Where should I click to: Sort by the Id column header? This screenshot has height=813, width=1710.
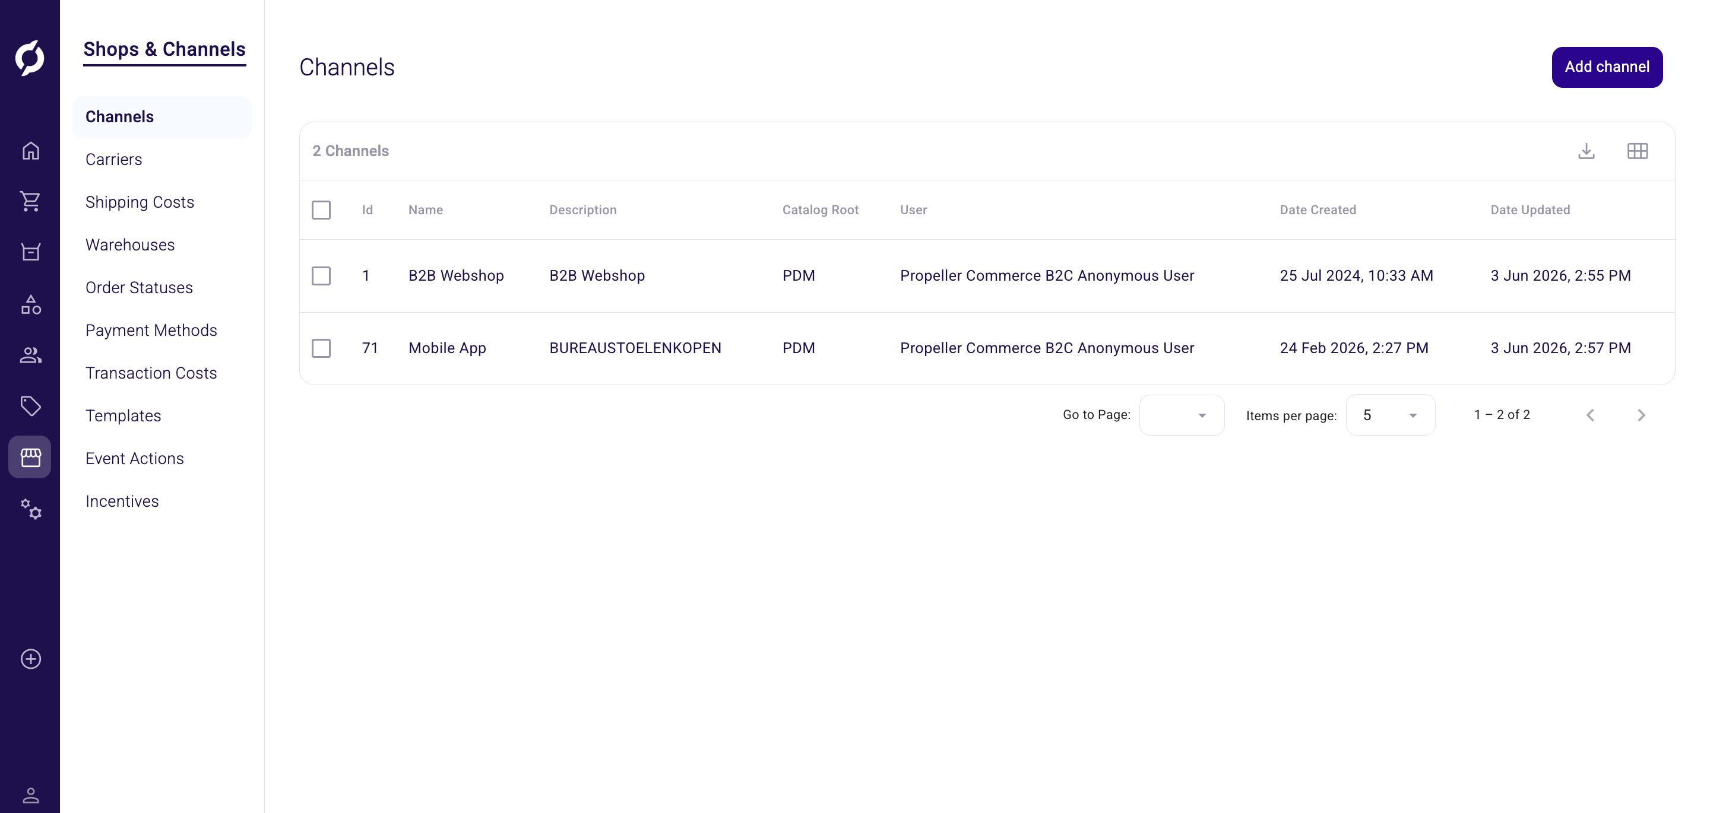point(367,209)
